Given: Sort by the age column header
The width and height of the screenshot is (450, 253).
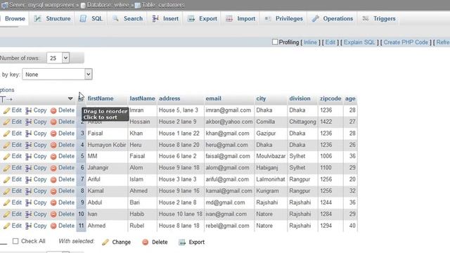Looking at the screenshot, I should [x=350, y=98].
